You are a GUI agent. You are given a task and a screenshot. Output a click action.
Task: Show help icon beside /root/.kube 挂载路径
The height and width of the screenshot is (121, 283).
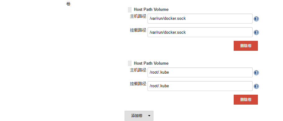pyautogui.click(x=256, y=86)
